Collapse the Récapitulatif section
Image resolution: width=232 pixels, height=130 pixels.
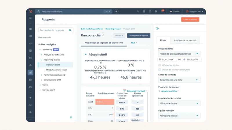click(x=85, y=55)
